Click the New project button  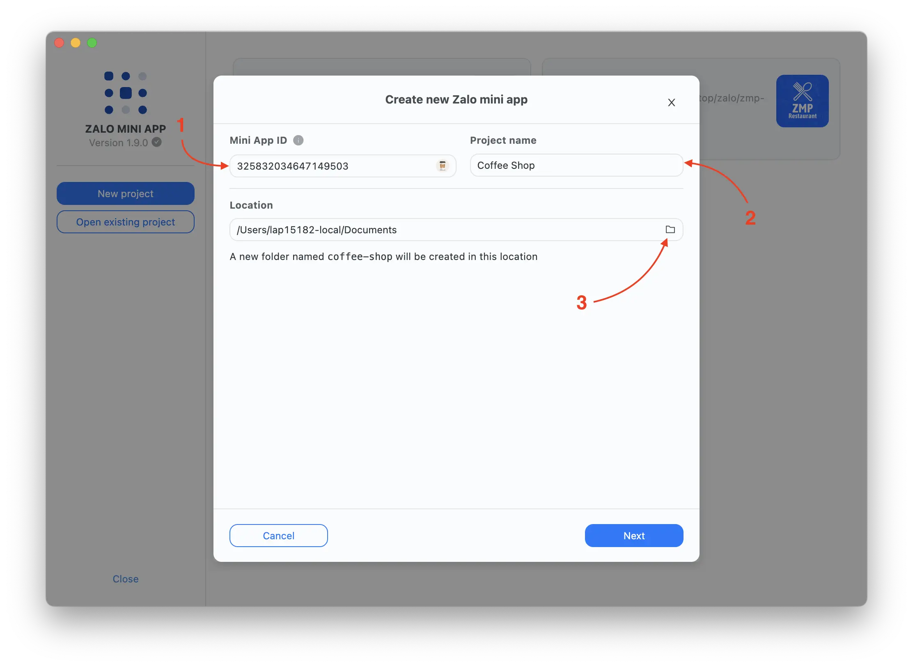tap(126, 193)
